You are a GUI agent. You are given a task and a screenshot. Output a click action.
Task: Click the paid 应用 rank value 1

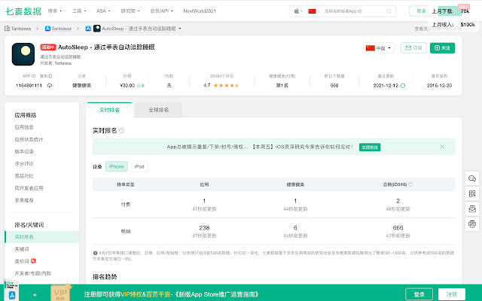point(204,201)
